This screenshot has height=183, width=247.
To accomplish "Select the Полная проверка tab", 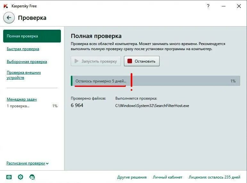I will (32, 36).
